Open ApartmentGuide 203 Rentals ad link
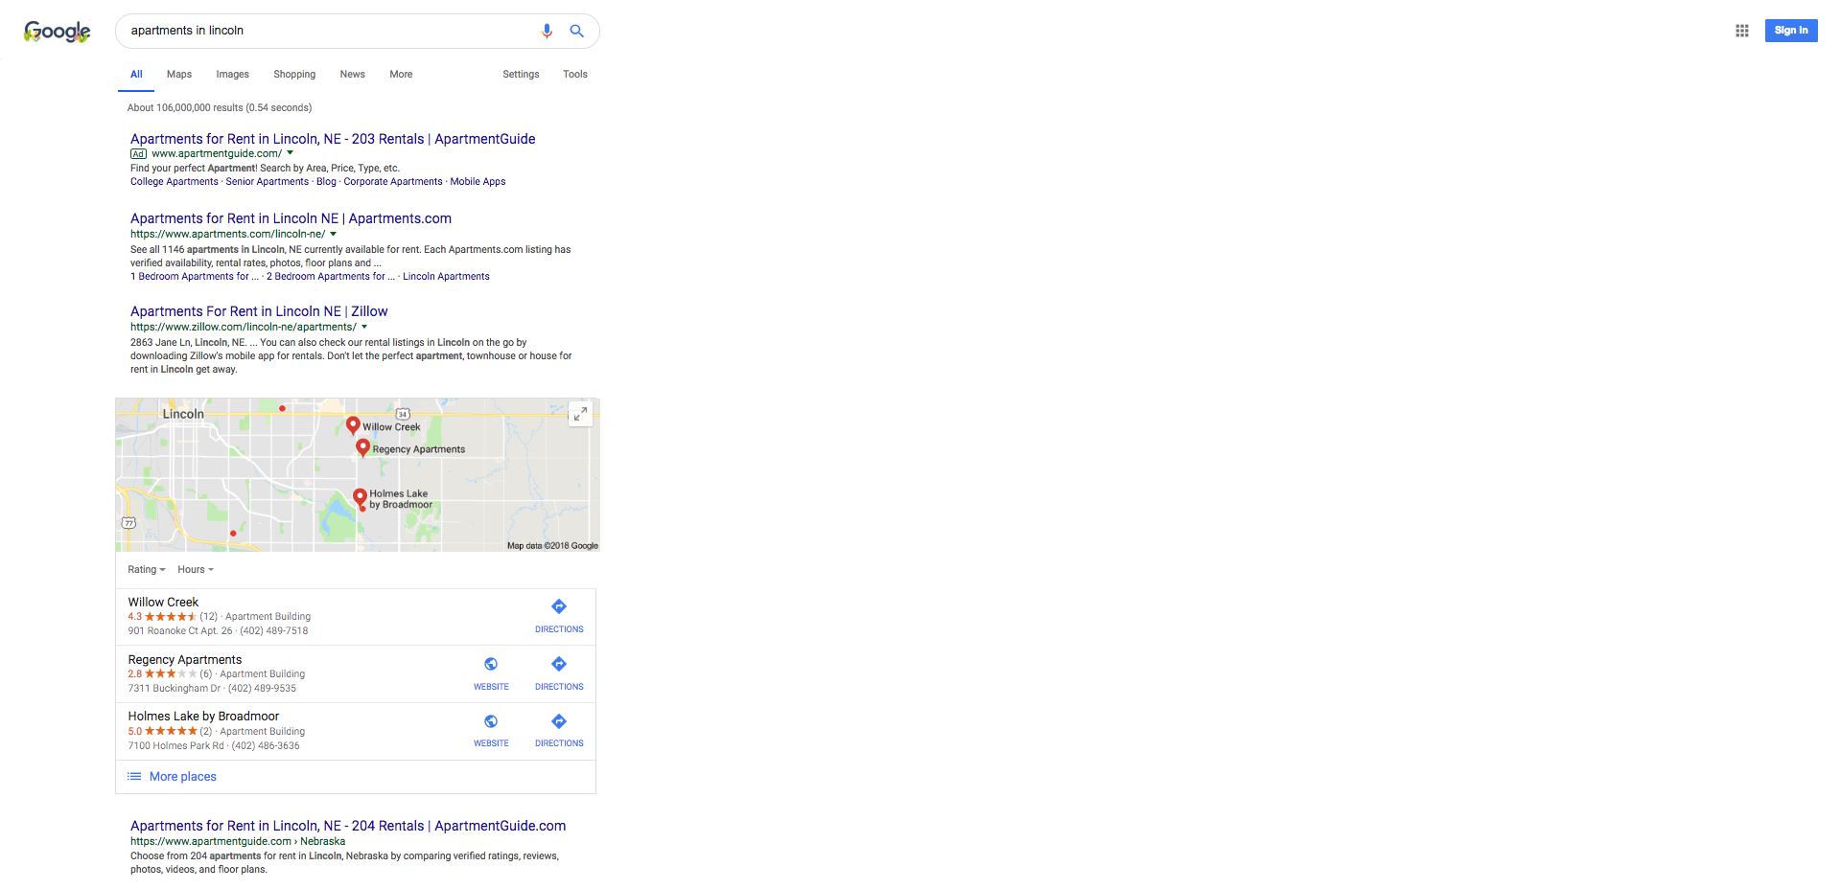 (333, 139)
